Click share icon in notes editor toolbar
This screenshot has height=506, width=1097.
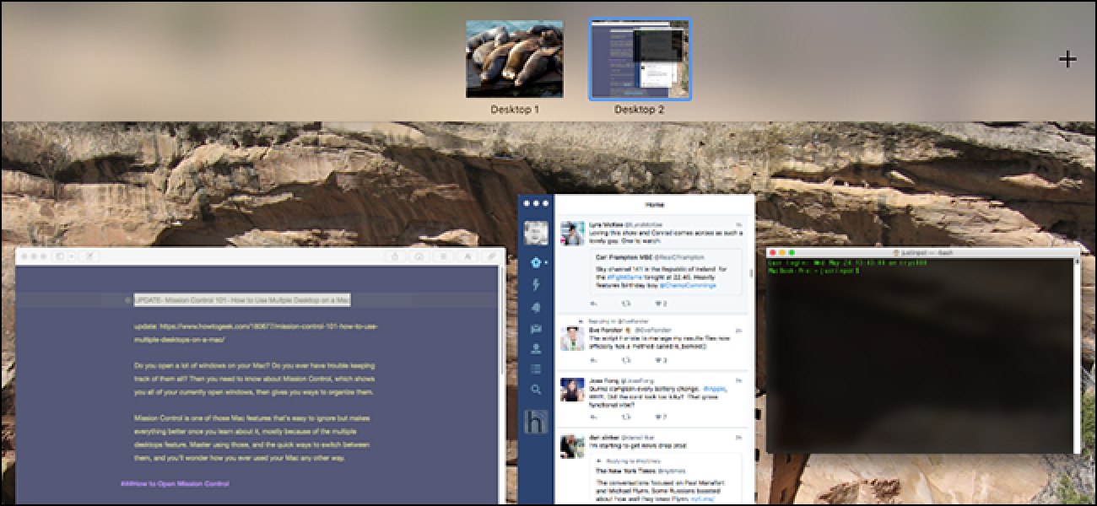pyautogui.click(x=396, y=256)
